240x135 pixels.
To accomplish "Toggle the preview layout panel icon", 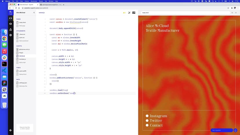I will [134, 13].
